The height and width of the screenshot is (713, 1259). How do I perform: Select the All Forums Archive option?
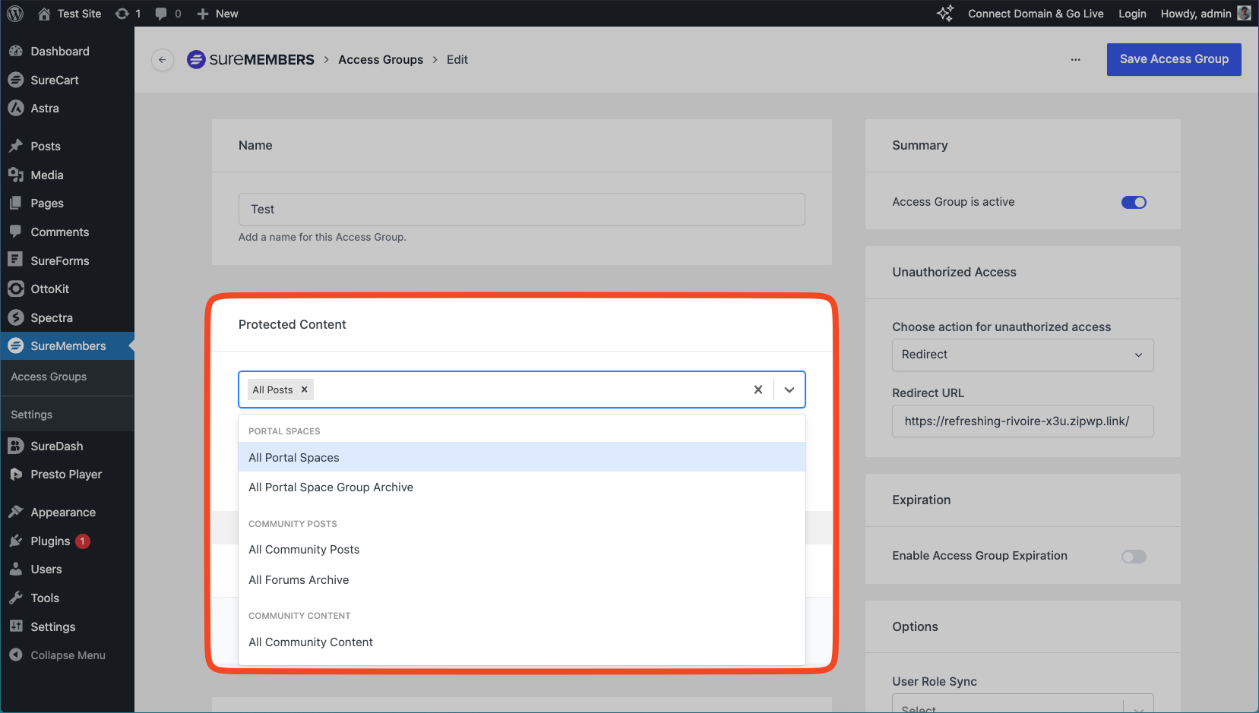(x=522, y=580)
